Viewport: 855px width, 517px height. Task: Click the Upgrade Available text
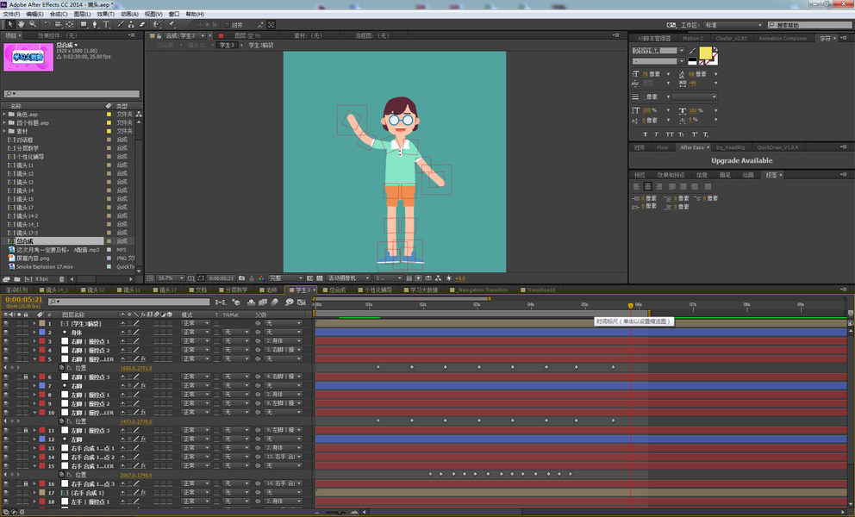pyautogui.click(x=741, y=161)
